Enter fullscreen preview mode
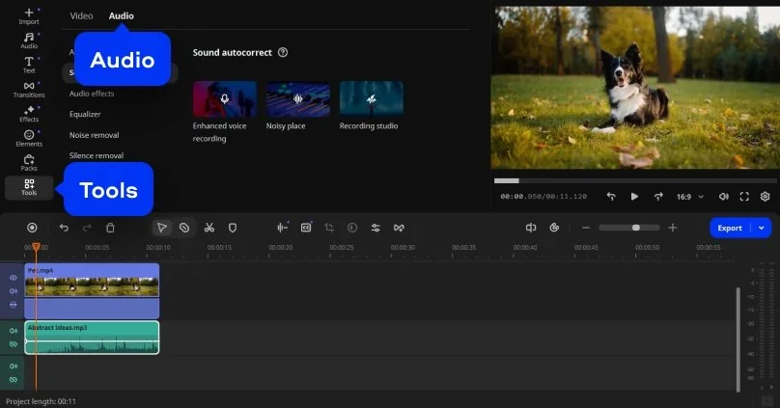This screenshot has width=780, height=408. coord(744,196)
